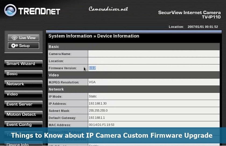Click the System Information Device Information heading
Screen dimensions: 226x146
click(94, 36)
